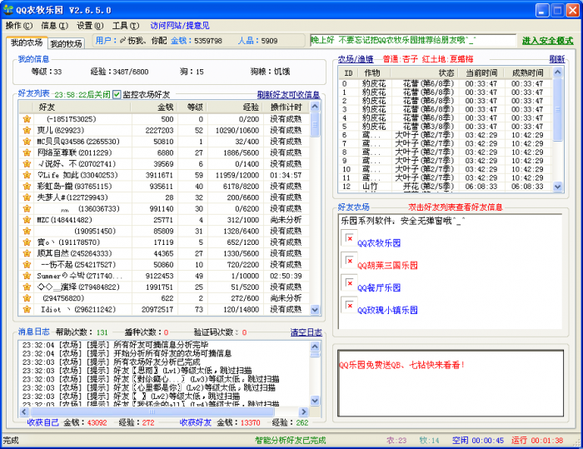Click broken image icon next to QQ玫瑰小镇乐园

point(349,305)
